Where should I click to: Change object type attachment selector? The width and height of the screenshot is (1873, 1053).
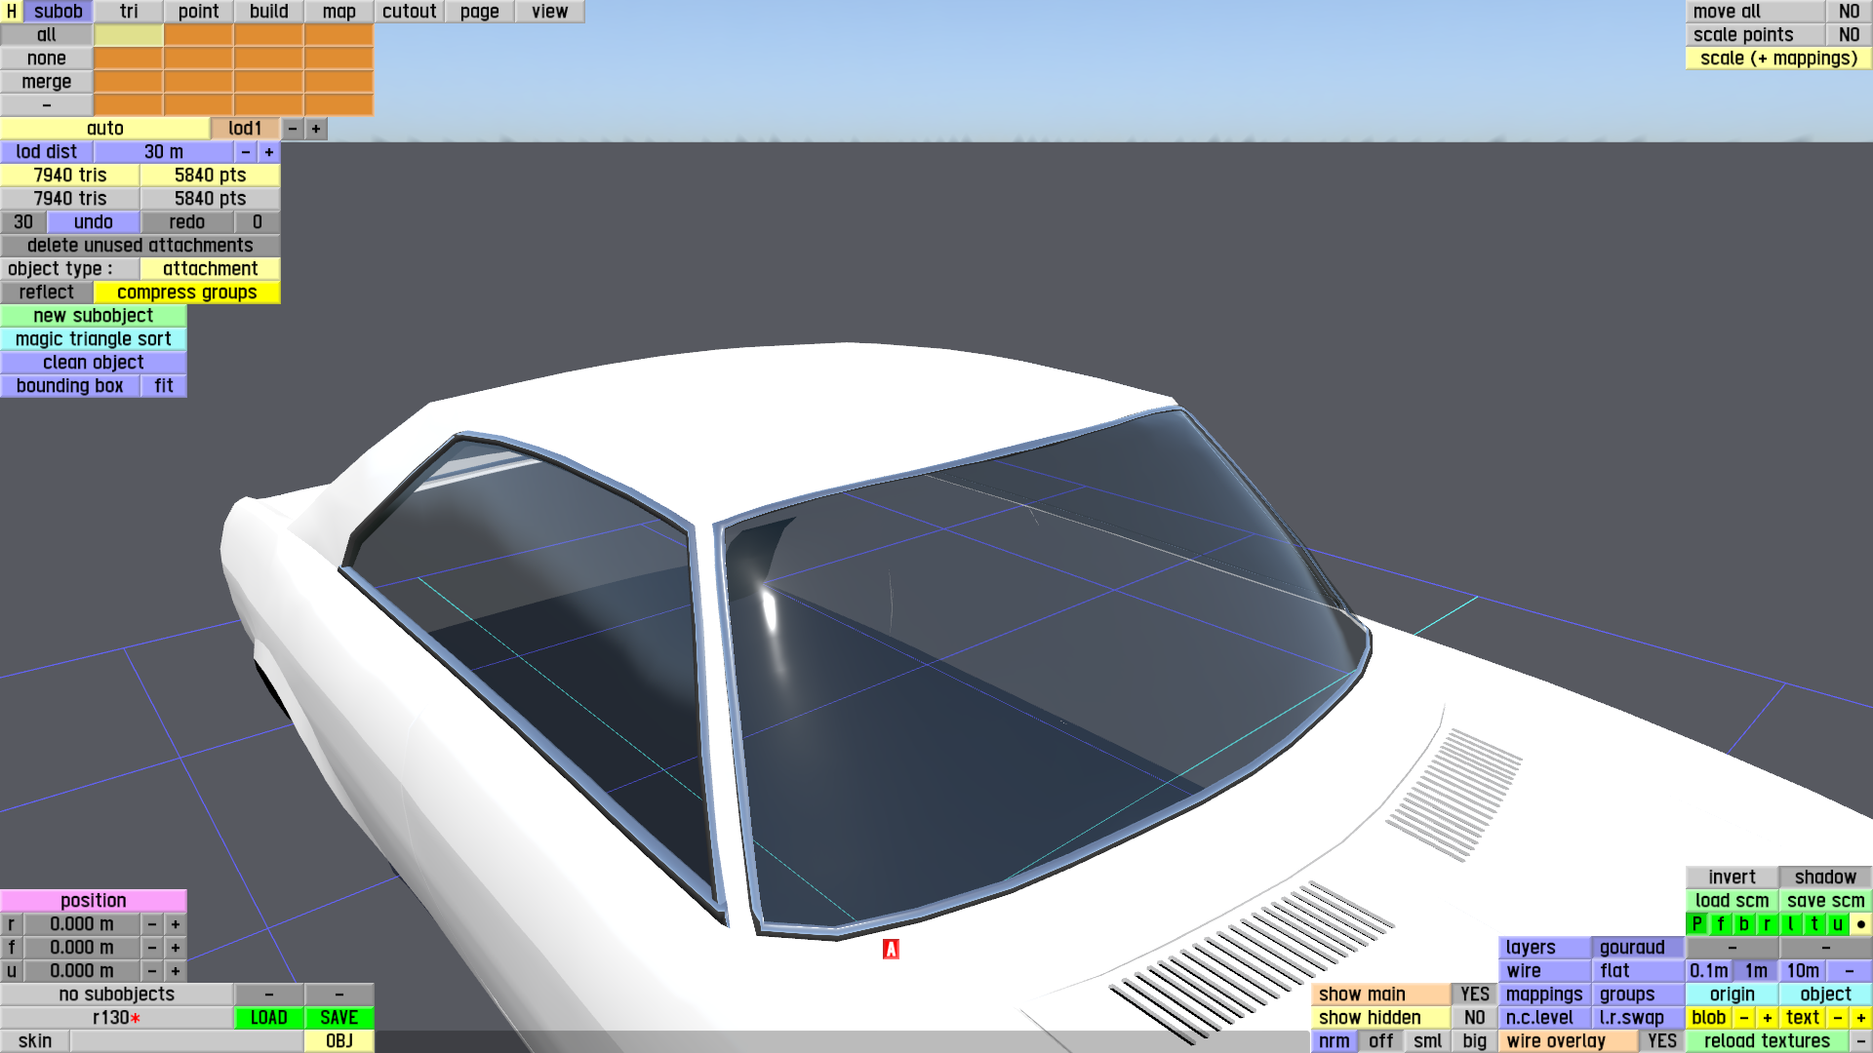(210, 268)
